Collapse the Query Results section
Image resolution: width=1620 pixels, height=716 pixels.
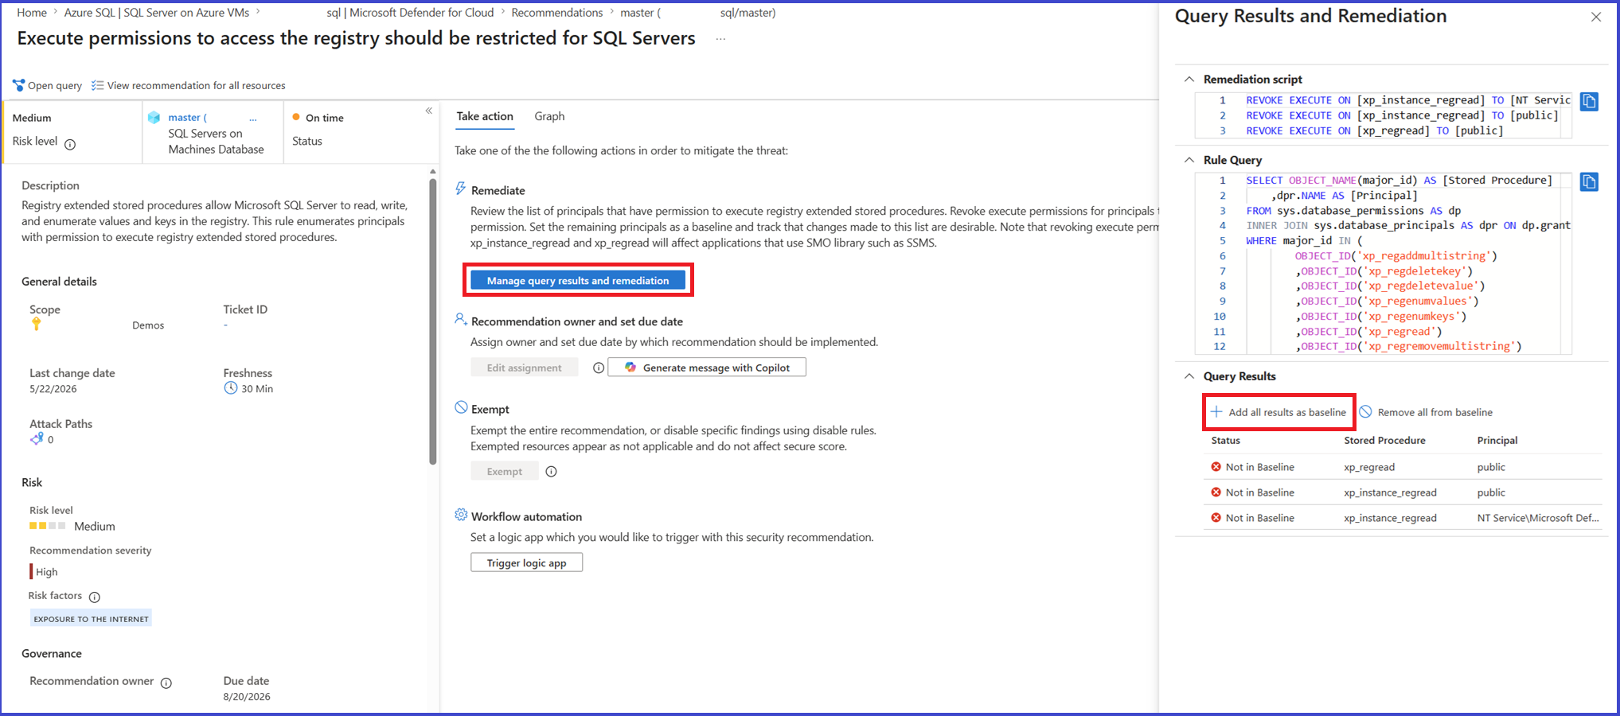click(x=1189, y=376)
